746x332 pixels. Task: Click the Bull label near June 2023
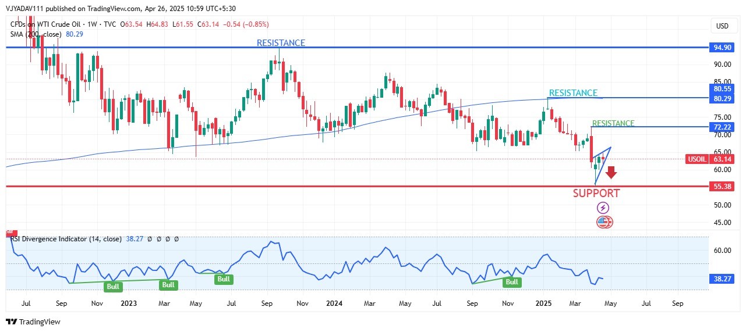click(x=224, y=279)
